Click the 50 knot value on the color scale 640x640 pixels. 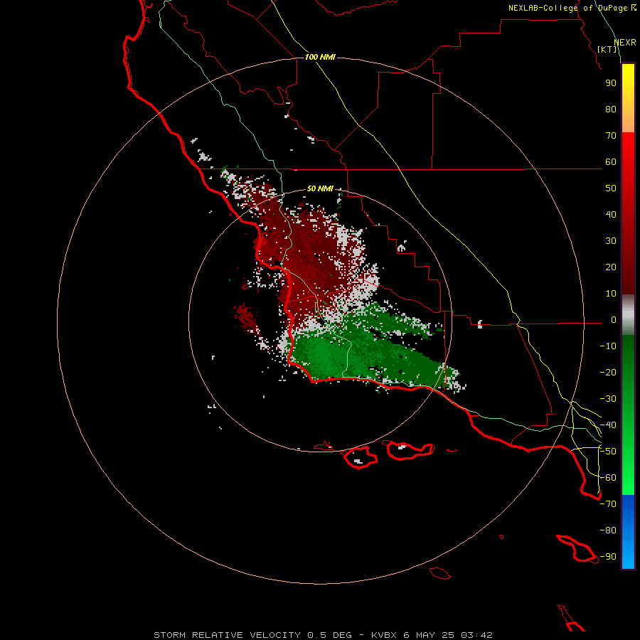point(611,188)
